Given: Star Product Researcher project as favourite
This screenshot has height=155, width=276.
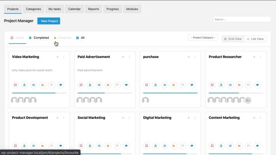Looking at the screenshot, I should [x=254, y=57].
